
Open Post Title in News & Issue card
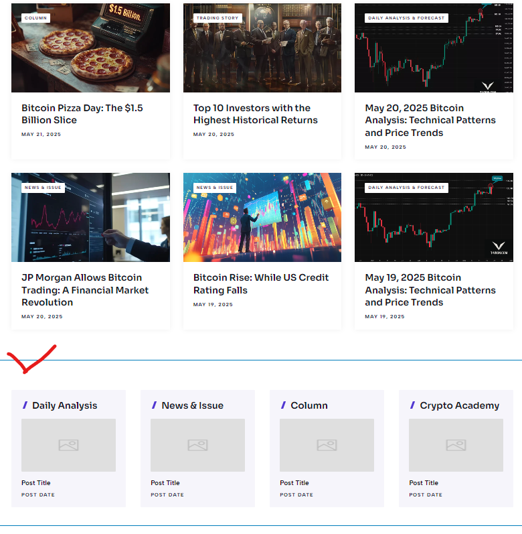(165, 483)
